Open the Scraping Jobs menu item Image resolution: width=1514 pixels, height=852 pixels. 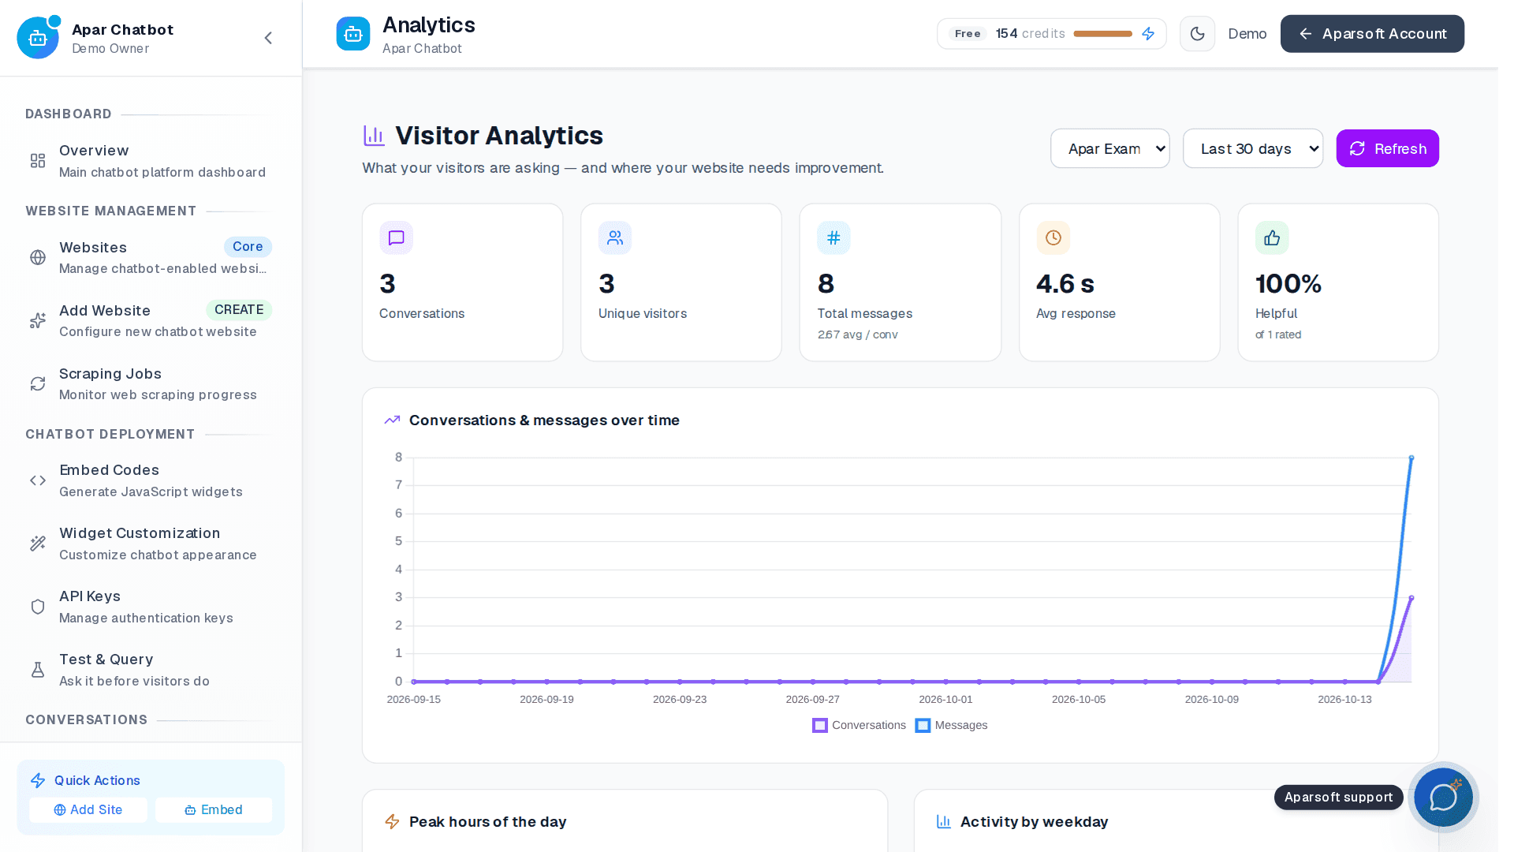tap(151, 383)
